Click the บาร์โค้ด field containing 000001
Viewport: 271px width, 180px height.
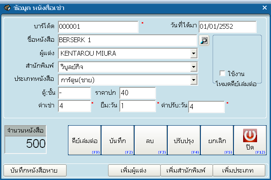[x=98, y=27]
